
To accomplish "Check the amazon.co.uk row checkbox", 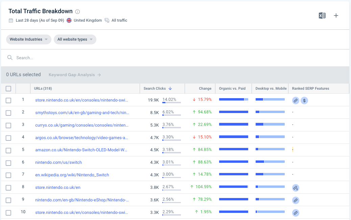I will pos(8,150).
